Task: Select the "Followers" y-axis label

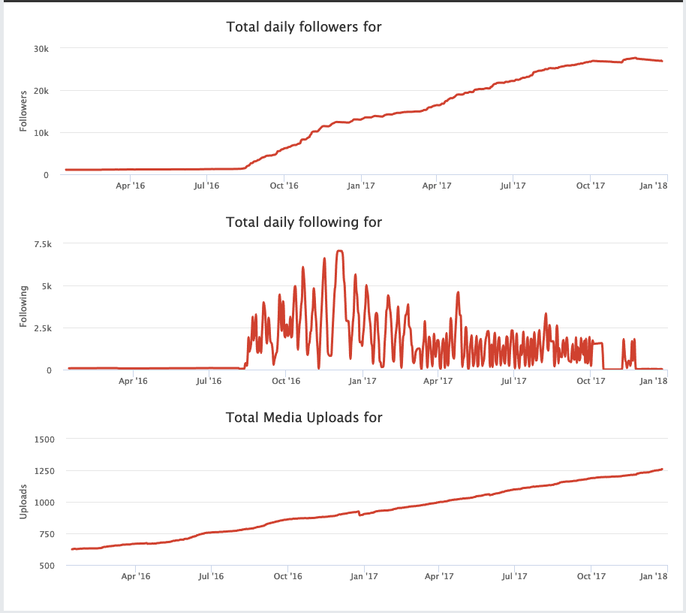Action: [24, 111]
